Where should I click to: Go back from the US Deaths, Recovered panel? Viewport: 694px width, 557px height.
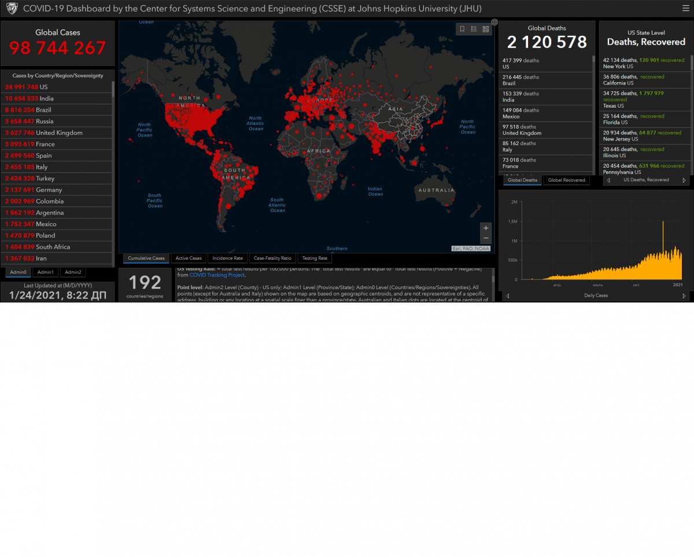608,180
